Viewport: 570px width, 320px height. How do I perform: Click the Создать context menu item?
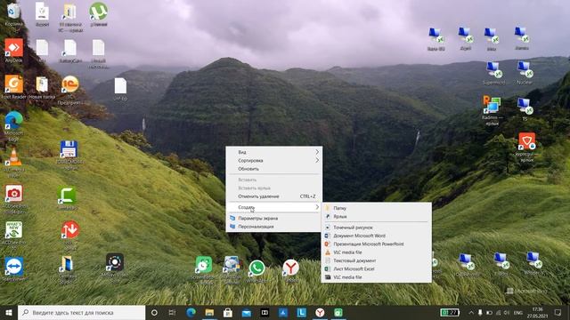pos(273,207)
